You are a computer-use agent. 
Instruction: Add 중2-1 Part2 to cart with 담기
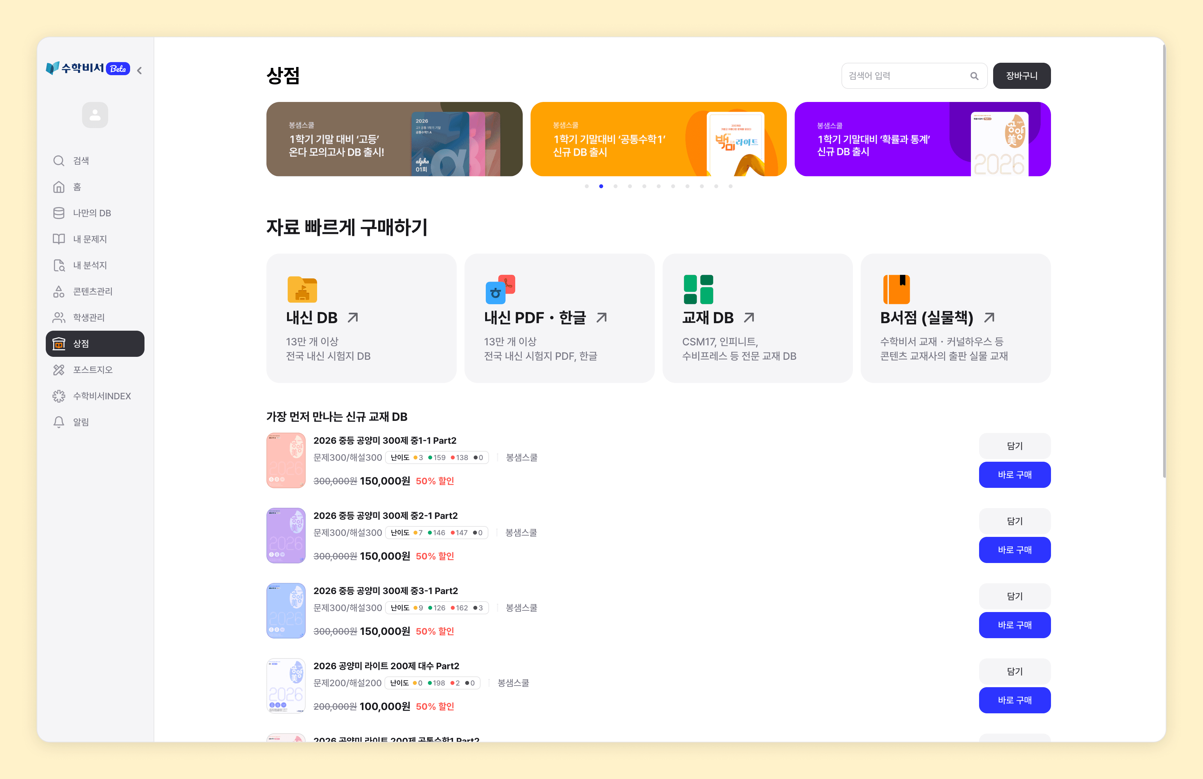click(1014, 522)
